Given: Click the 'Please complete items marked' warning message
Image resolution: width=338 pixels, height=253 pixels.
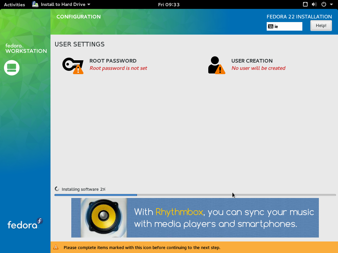Looking at the screenshot, I should tap(142, 248).
